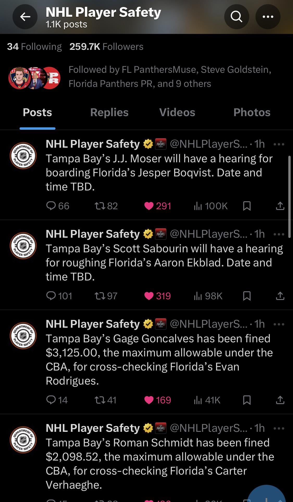View the 259.7K Followers list
The height and width of the screenshot is (502, 293).
click(106, 47)
